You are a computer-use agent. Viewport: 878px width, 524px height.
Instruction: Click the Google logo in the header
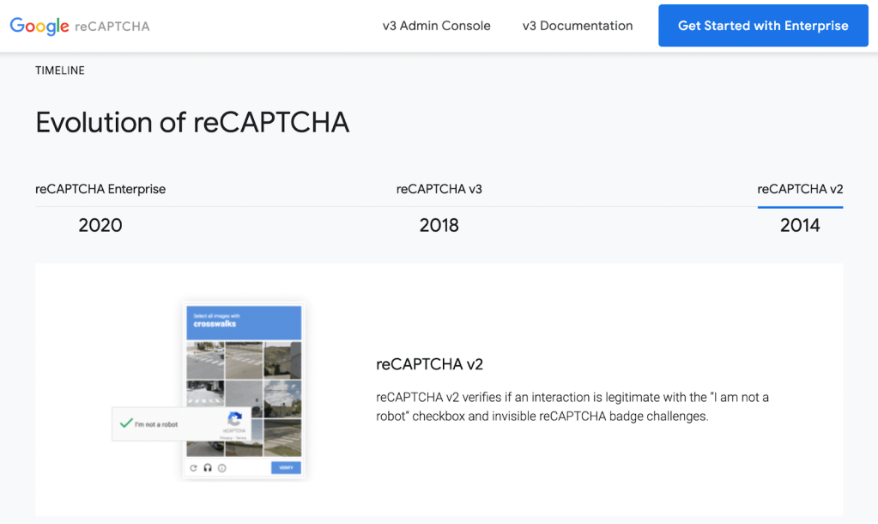[39, 25]
